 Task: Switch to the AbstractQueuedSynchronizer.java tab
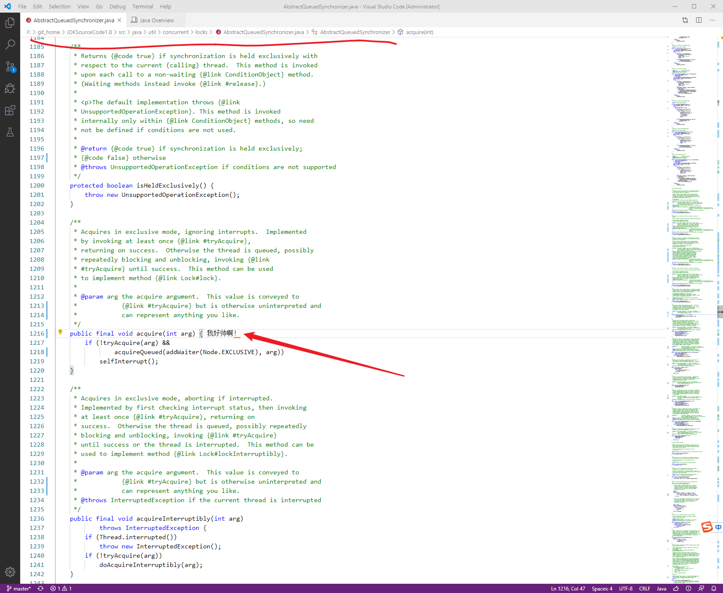tap(74, 20)
